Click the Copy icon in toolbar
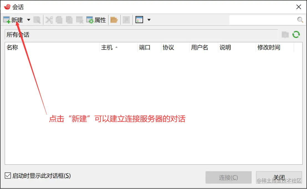This screenshot has height=189, width=307. (59, 20)
